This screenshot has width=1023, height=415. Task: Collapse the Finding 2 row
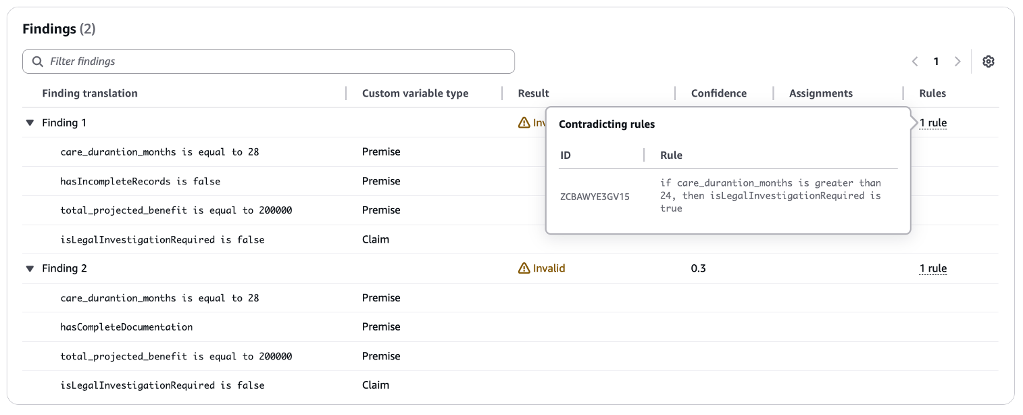click(x=30, y=268)
